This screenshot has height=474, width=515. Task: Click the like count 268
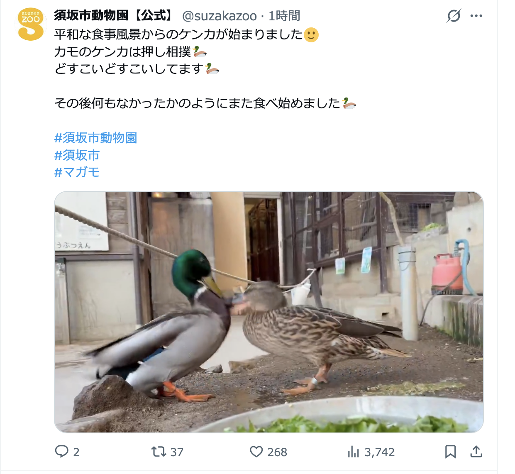pos(277,452)
